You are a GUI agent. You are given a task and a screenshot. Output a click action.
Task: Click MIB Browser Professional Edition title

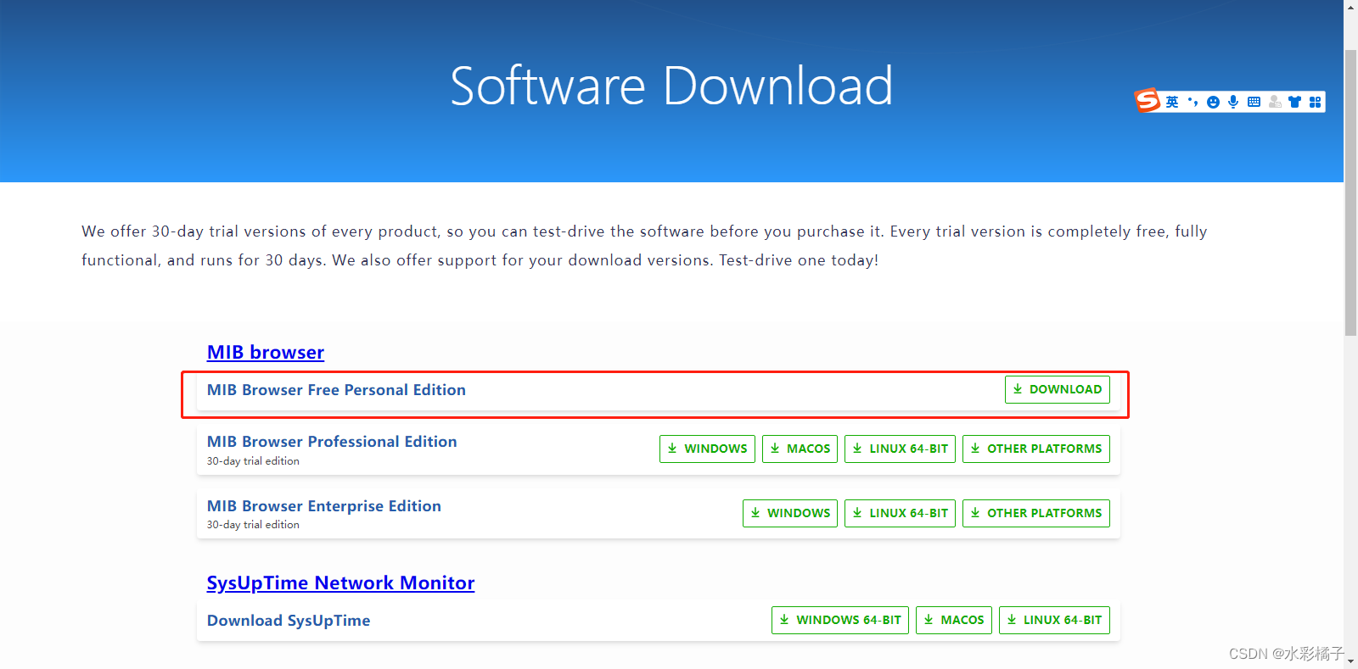point(332,442)
